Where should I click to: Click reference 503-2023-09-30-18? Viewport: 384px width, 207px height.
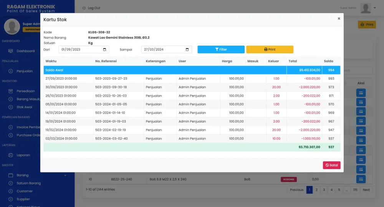pos(111,87)
